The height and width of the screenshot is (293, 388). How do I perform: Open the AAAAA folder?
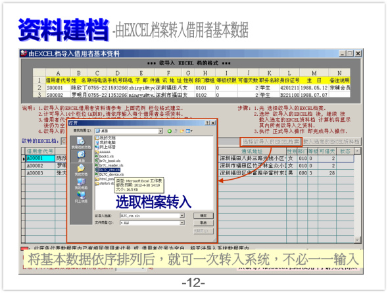coord(103,152)
